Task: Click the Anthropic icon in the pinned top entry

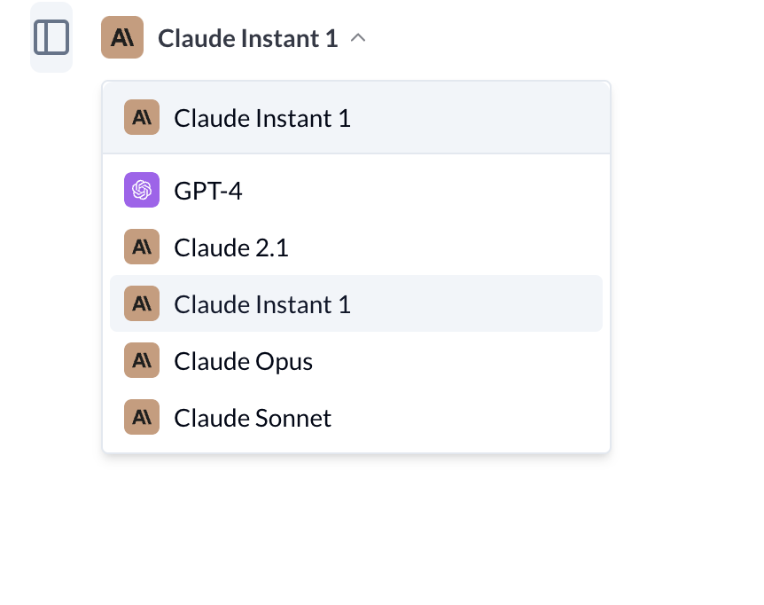Action: [142, 117]
